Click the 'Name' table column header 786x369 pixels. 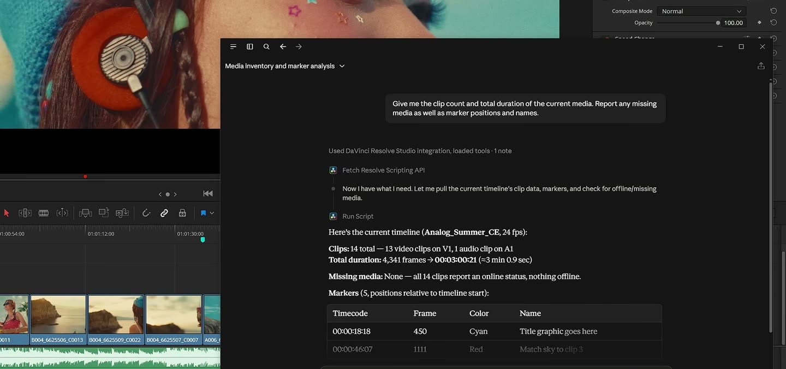[x=530, y=313]
